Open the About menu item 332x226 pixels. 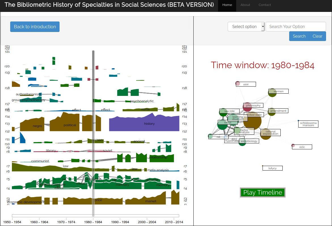(245, 5)
